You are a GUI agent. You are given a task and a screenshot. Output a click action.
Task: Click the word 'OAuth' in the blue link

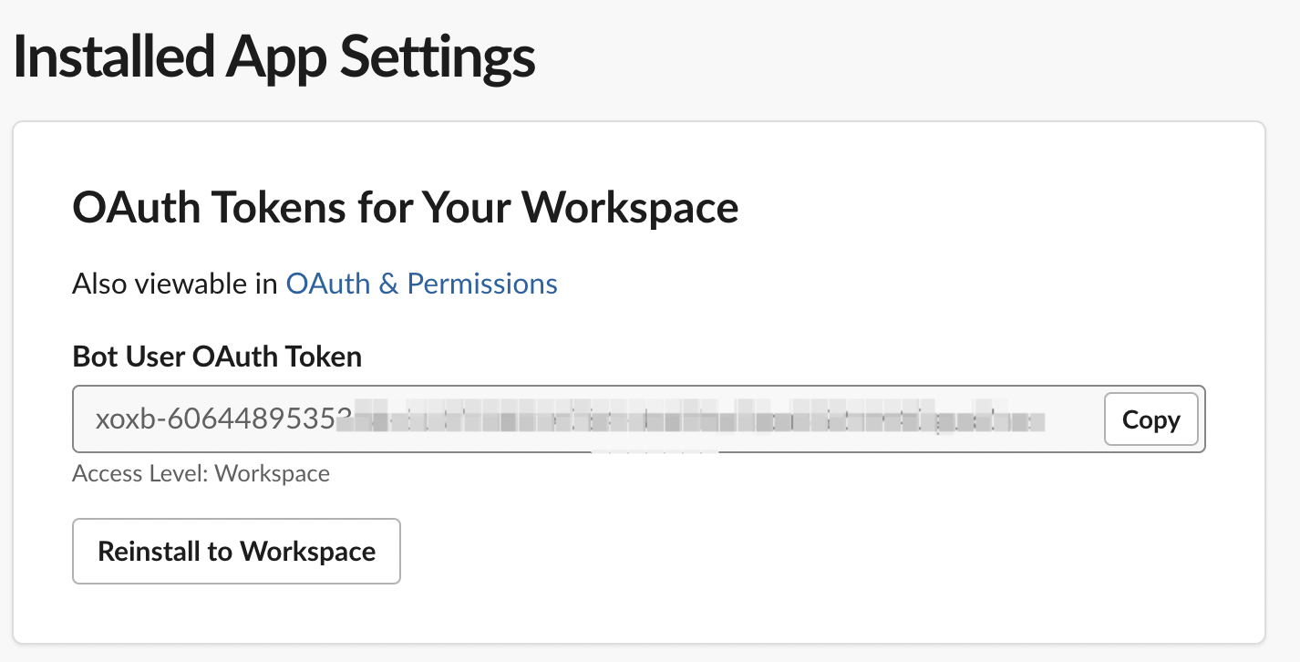(328, 284)
